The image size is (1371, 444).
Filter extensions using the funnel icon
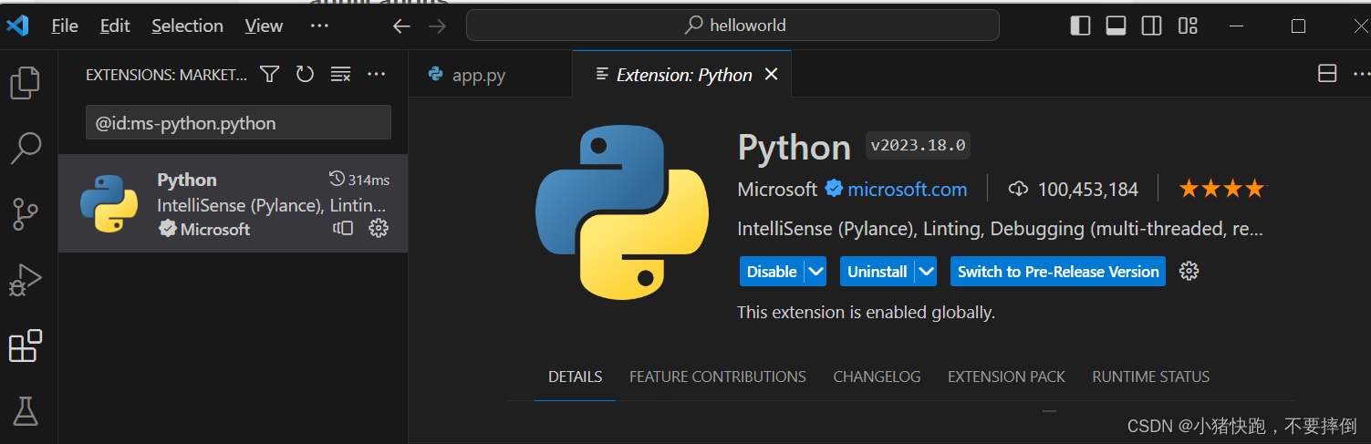tap(269, 75)
